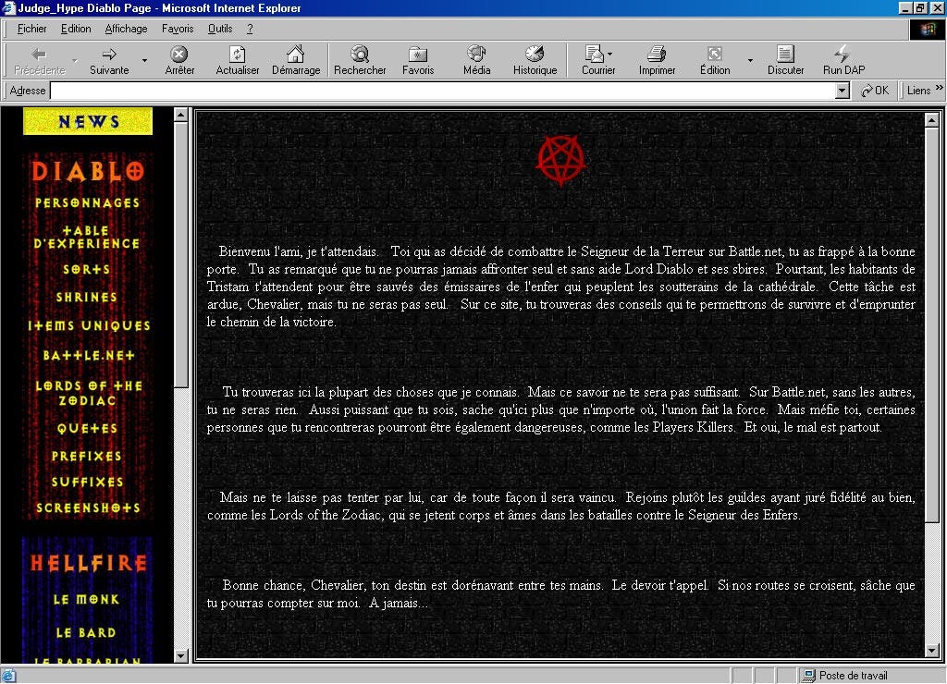Go forward with the Suivante arrow

(109, 60)
